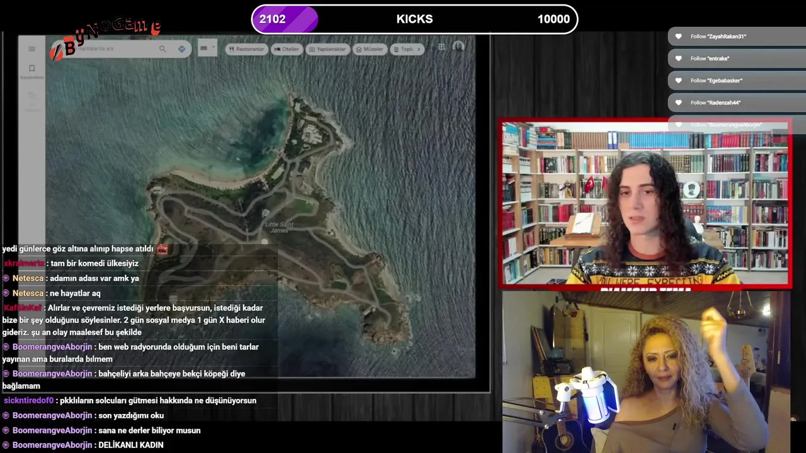Click username xkralmerts in chat
Viewport: 806px width, 453px height.
click(24, 264)
